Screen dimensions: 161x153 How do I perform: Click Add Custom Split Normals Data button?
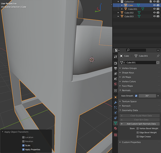(140, 124)
